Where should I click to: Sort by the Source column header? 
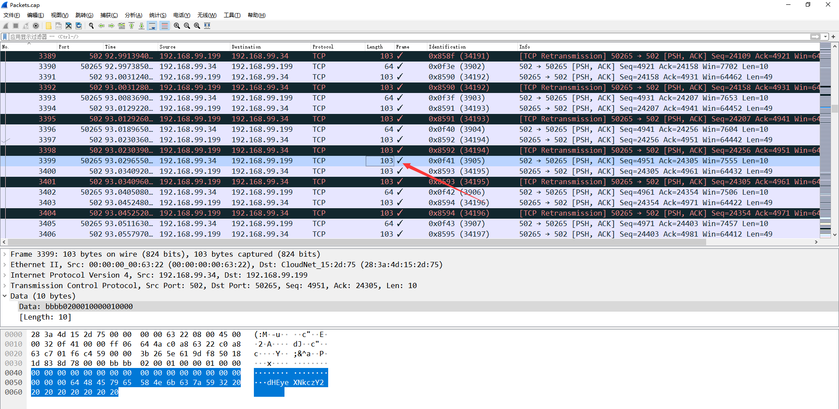[194, 47]
